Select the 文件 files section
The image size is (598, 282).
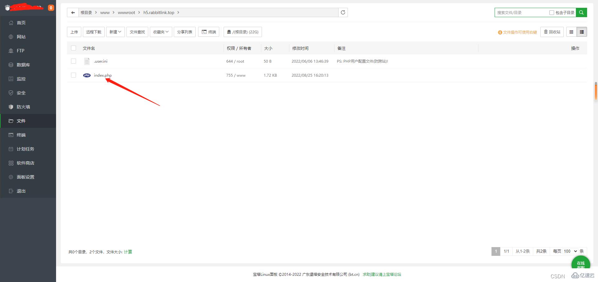28,121
